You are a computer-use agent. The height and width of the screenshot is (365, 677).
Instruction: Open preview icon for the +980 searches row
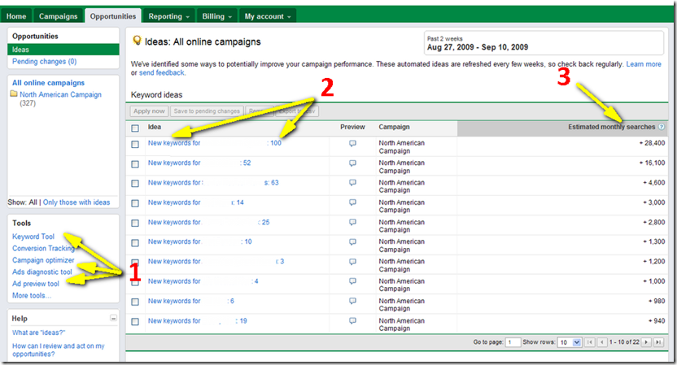coord(353,301)
